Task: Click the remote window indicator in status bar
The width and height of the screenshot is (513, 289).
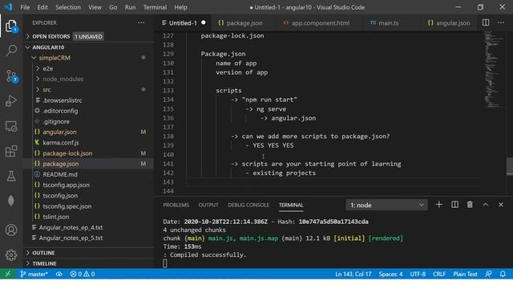Action: (8, 274)
